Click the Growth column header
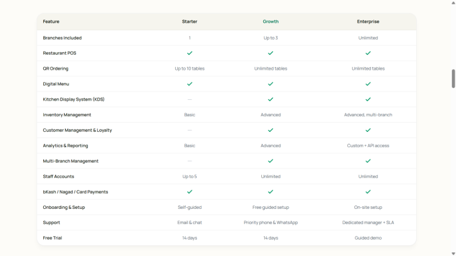Viewport: 456px width, 256px height. [x=270, y=21]
